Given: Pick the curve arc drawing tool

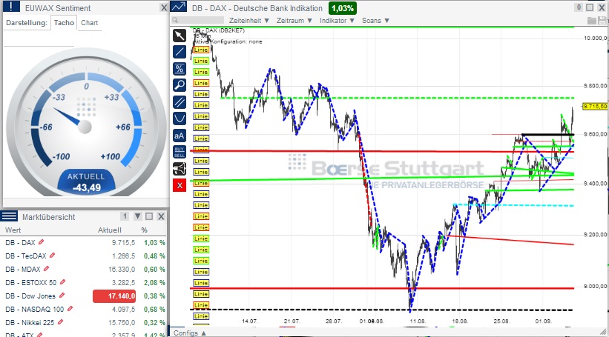Looking at the screenshot, I should point(179,119).
